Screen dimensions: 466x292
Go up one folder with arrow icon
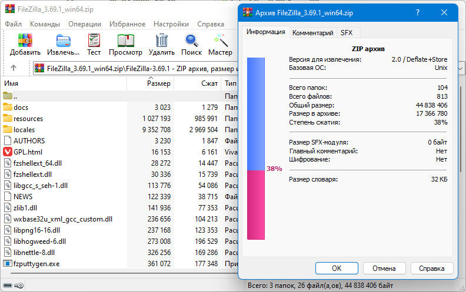pos(14,68)
